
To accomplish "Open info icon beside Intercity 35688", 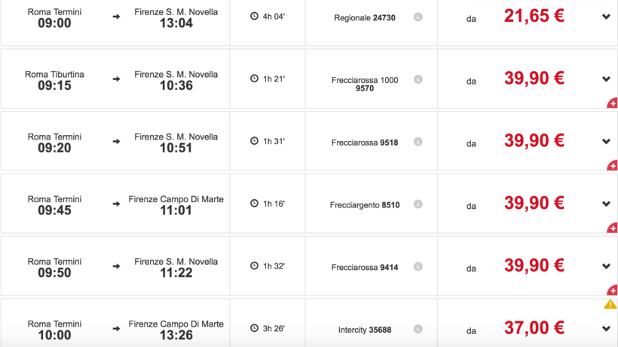I will [418, 329].
